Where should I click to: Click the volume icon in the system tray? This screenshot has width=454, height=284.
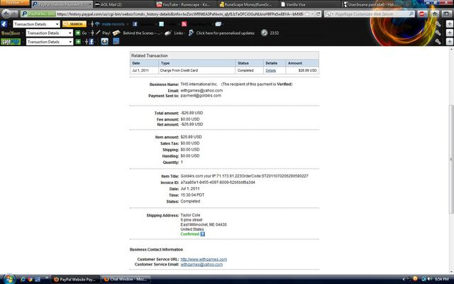point(430,279)
